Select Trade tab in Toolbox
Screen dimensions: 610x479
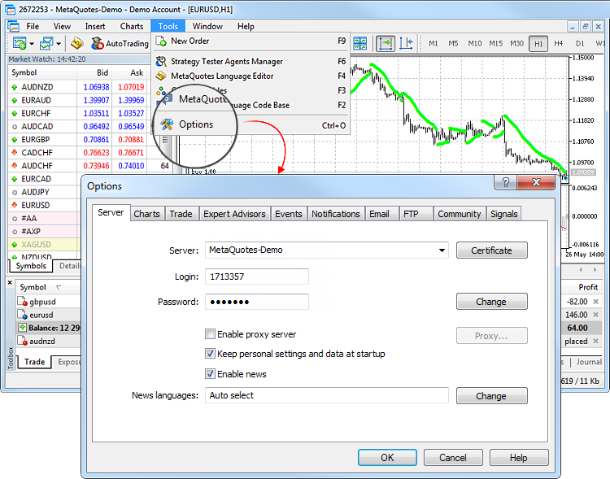35,362
